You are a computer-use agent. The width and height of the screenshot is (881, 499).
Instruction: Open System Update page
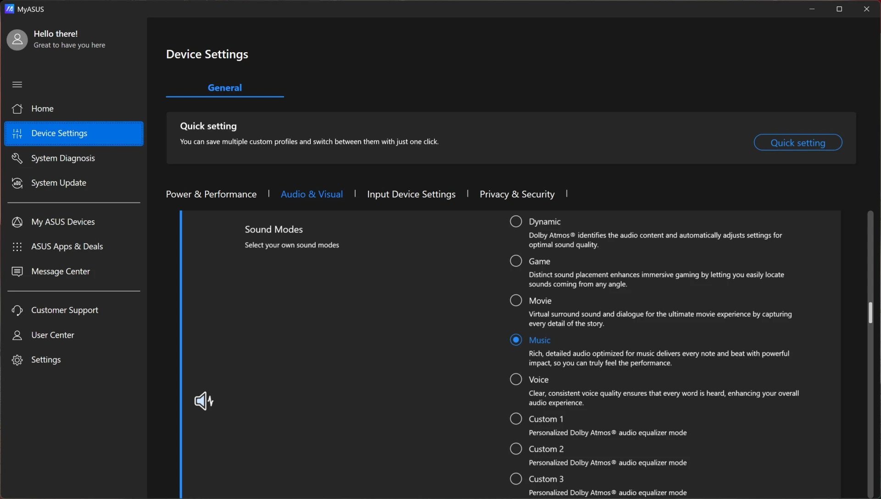tap(73, 183)
